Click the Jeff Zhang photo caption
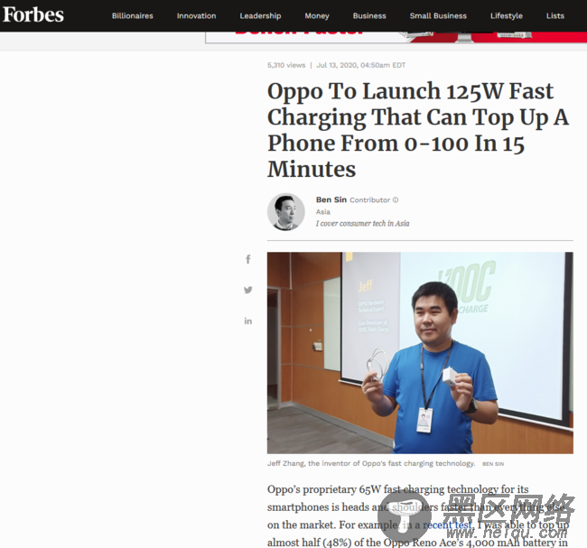The width and height of the screenshot is (587, 548). [x=371, y=463]
